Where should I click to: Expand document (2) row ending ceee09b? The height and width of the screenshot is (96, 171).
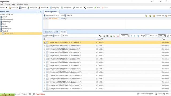point(45,46)
